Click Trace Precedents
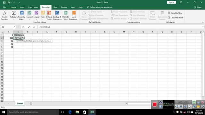Viewport: 205px width, 115px height. pyautogui.click(x=119, y=12)
